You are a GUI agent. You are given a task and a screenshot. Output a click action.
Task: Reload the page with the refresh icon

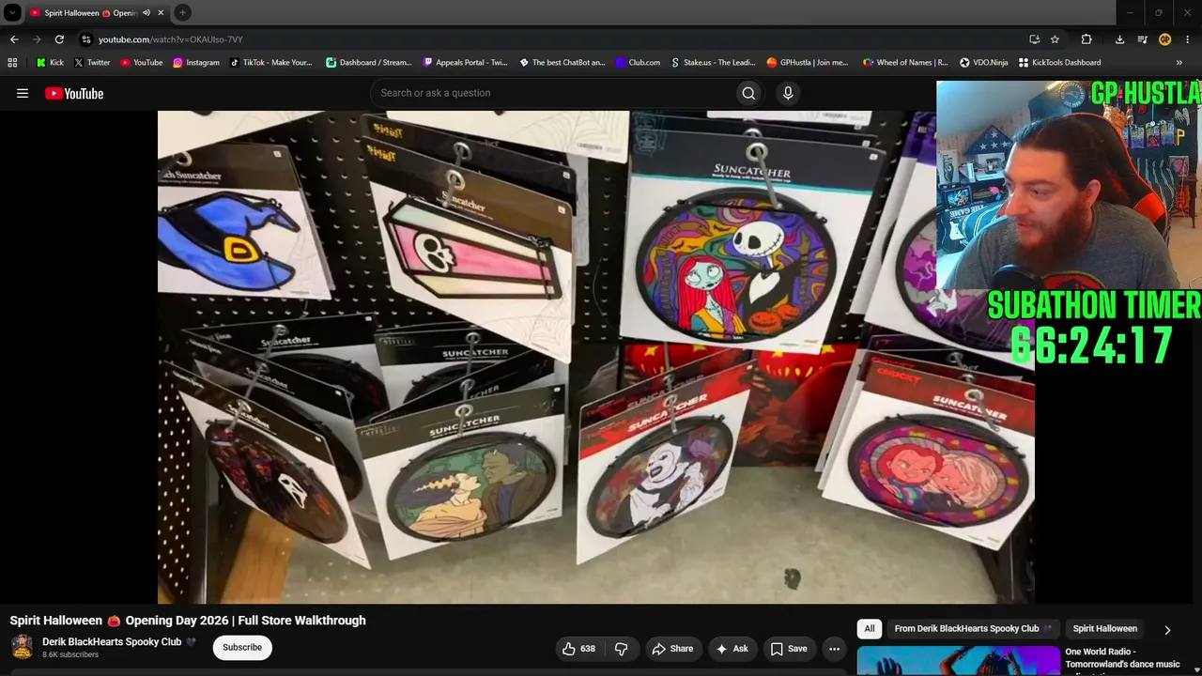(59, 39)
